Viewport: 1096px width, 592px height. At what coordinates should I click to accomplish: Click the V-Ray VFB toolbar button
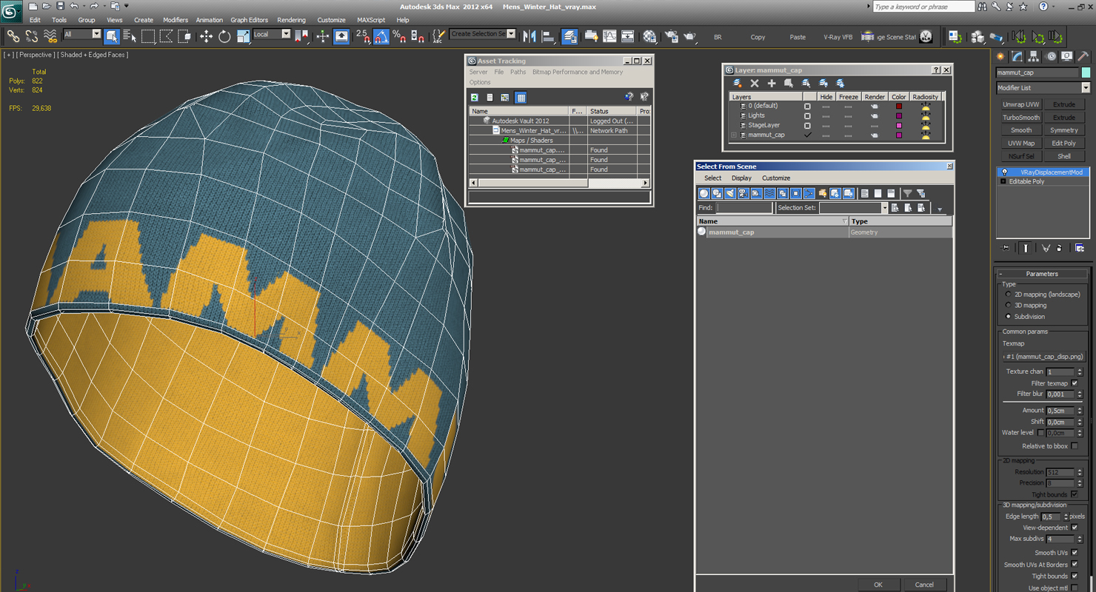pos(838,37)
